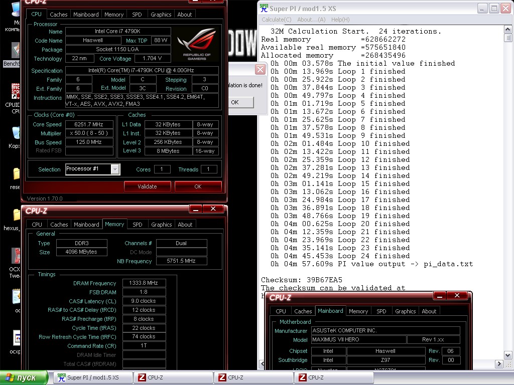Click the Command Rate value "1T"
This screenshot has height=385, width=514.
point(144,346)
